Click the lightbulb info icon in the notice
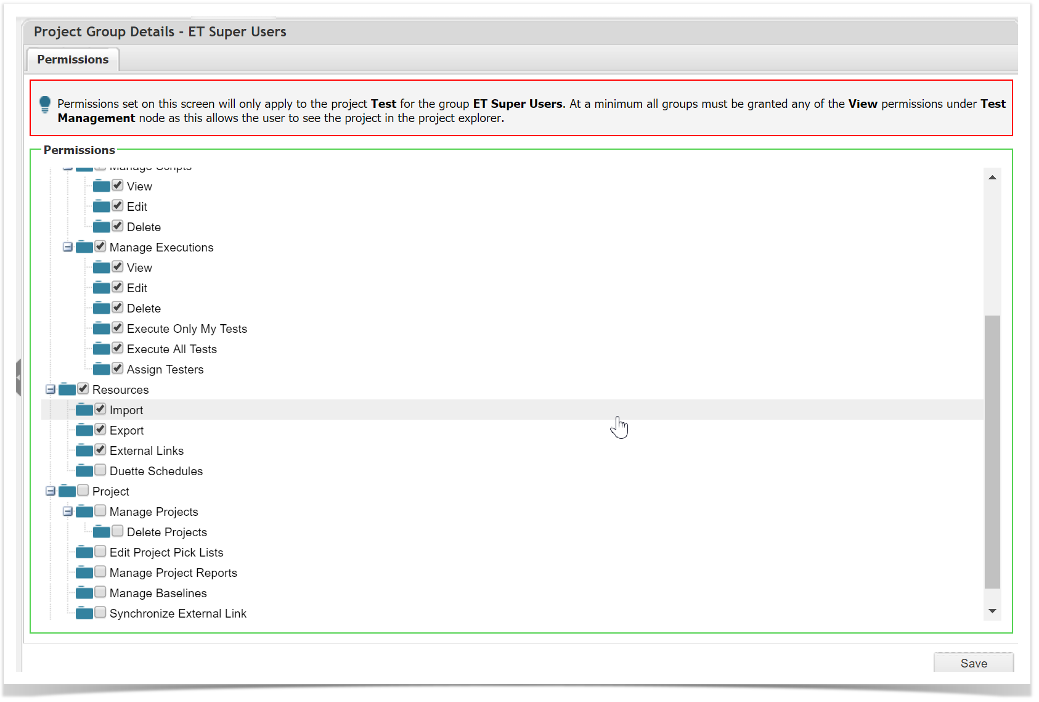The width and height of the screenshot is (1039, 702). coord(45,105)
